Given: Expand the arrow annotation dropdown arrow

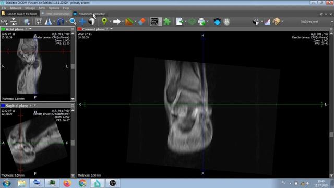Looking at the screenshot, I should tap(123, 21).
